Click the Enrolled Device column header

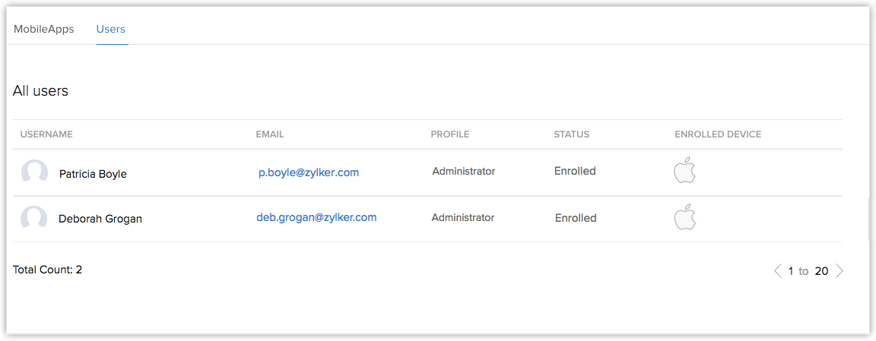click(718, 134)
